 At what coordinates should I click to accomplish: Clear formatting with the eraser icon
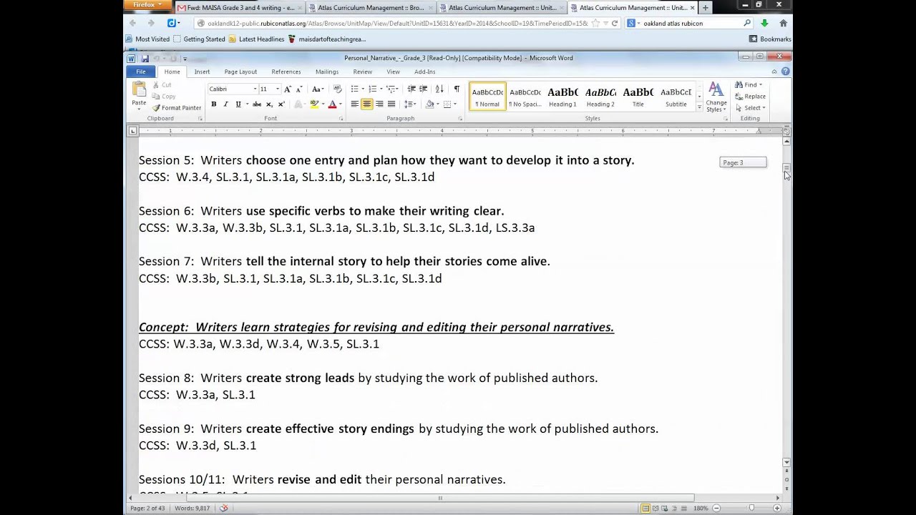click(x=337, y=89)
